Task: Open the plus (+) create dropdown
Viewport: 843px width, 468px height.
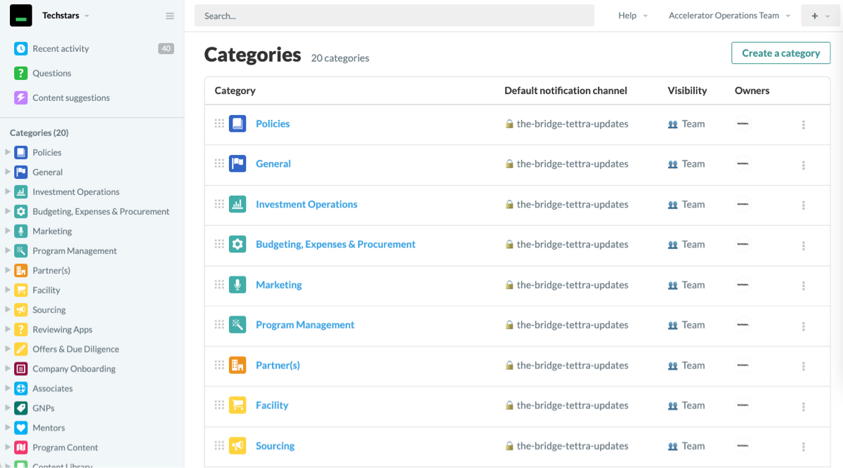Action: coord(820,15)
